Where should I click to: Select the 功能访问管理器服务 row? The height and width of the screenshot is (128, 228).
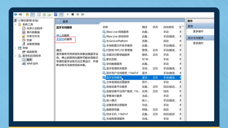point(141,54)
